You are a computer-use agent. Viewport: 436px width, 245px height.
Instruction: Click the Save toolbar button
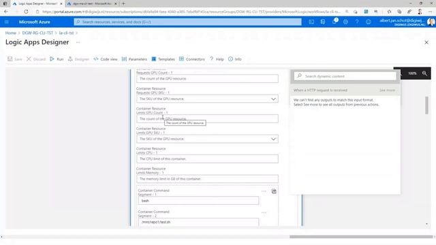tap(14, 59)
